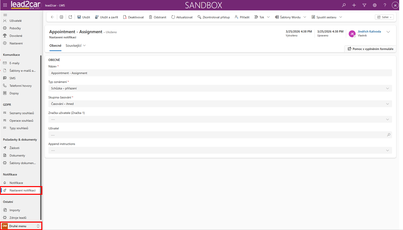Switch area using Druhé menu selector

coord(21,226)
